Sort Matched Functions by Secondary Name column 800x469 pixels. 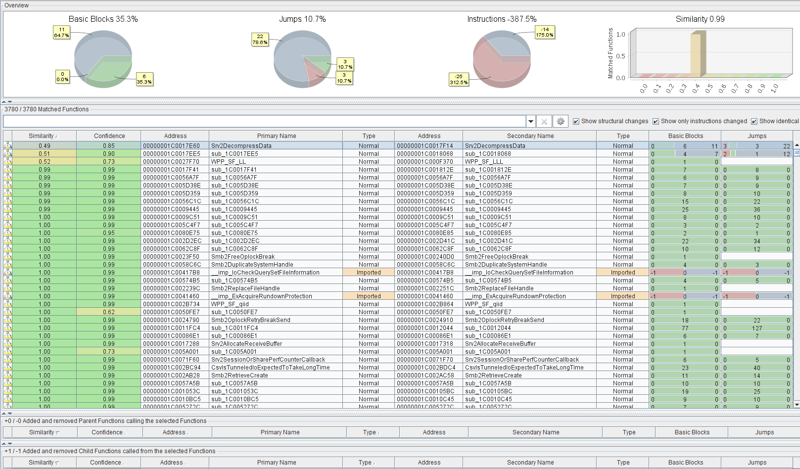530,136
